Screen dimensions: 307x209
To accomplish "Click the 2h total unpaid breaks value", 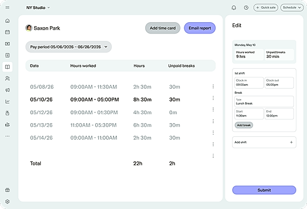I will tap(172, 164).
